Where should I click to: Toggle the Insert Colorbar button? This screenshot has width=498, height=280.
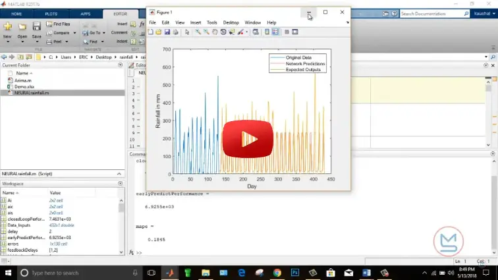pyautogui.click(x=267, y=32)
